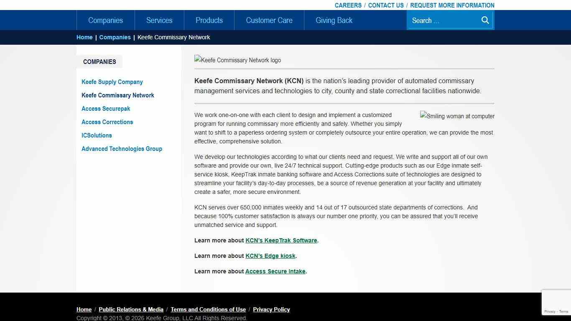The image size is (571, 321).
Task: Visit the CAREERS page
Action: 348,5
